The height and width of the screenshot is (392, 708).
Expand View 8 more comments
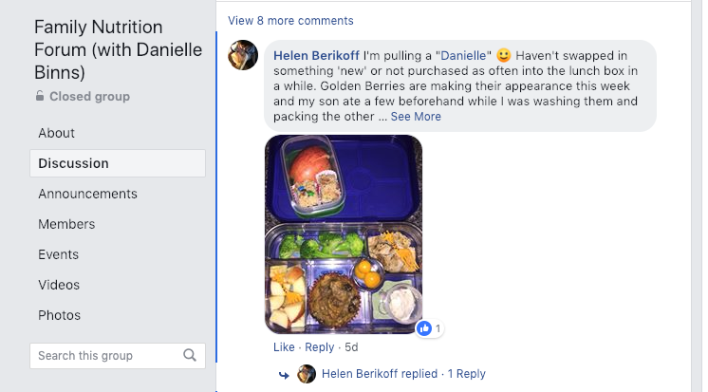290,20
